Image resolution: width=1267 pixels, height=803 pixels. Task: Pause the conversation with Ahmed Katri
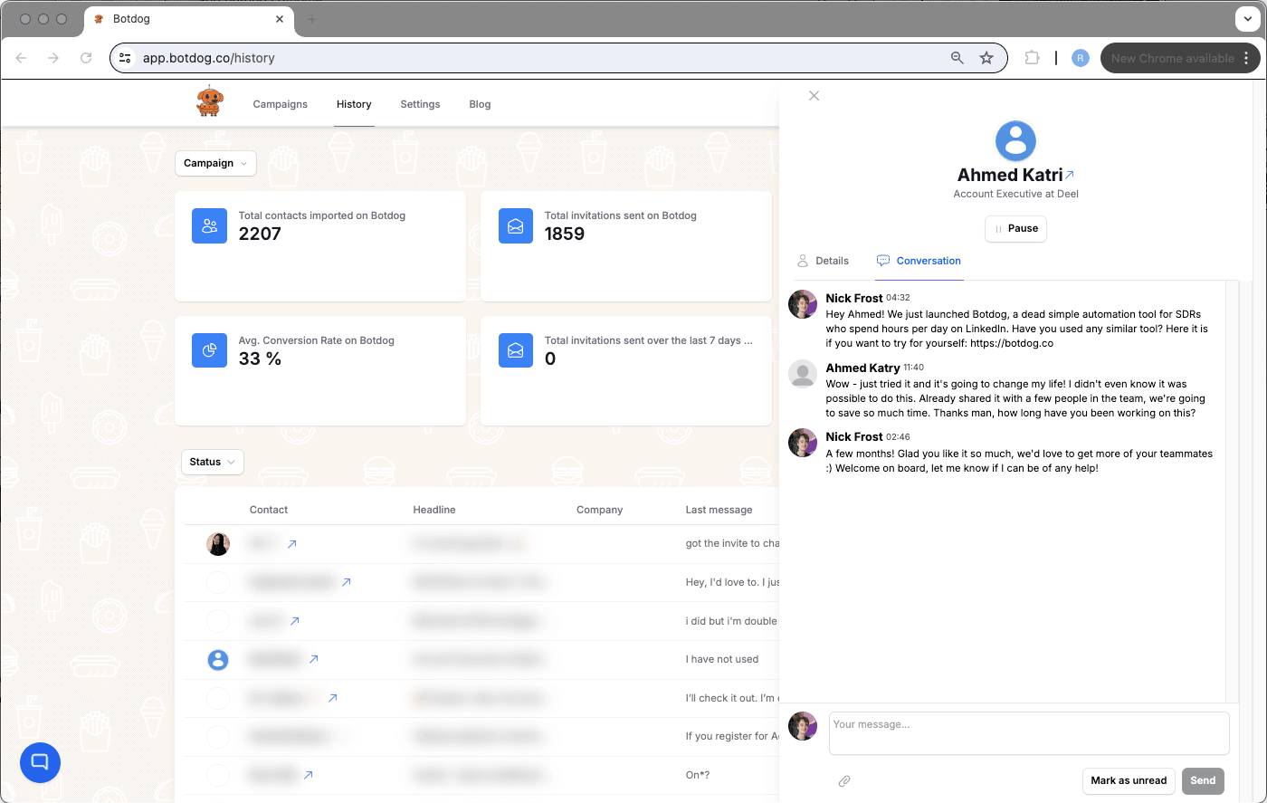pos(1015,228)
